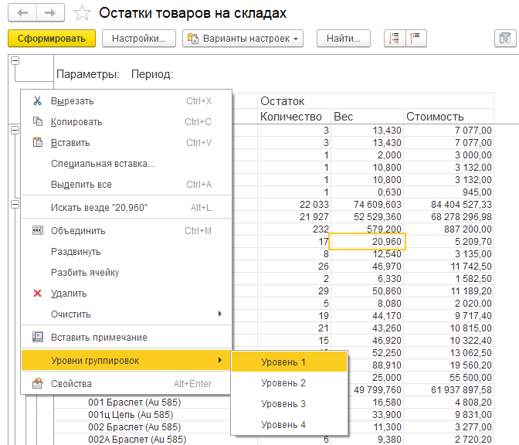The width and height of the screenshot is (519, 445).
Task: Click the Остаток header cell
Action: tap(375, 101)
